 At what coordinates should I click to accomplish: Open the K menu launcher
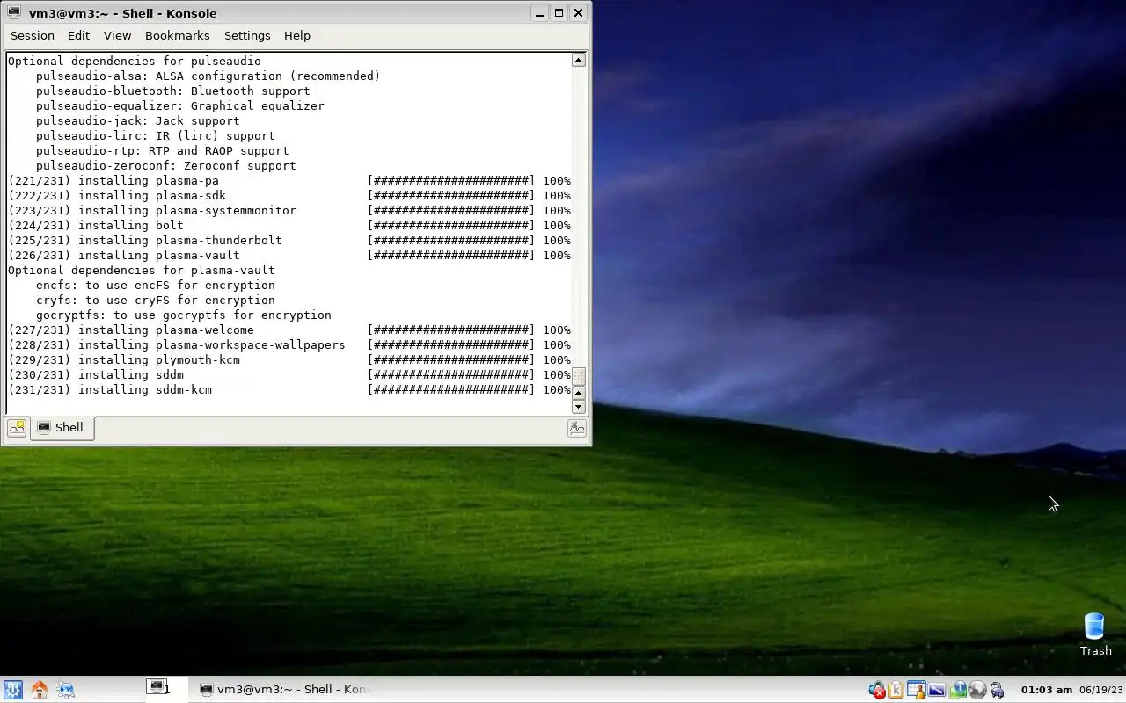coord(12,690)
